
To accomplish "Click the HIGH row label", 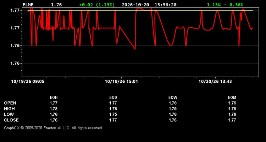I will (9, 109).
